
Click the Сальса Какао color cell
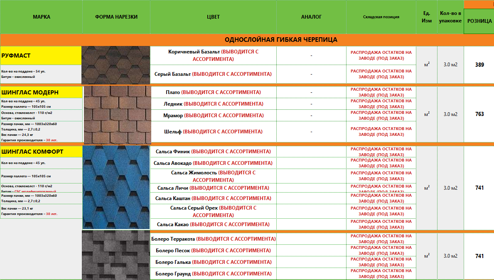(213, 224)
